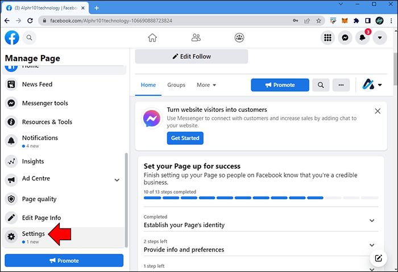Go to Home feed icon
Screen dimensions: 398x272
152,37
